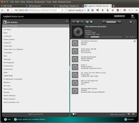Open the History menu
This screenshot has height=123, width=139.
(30, 2)
